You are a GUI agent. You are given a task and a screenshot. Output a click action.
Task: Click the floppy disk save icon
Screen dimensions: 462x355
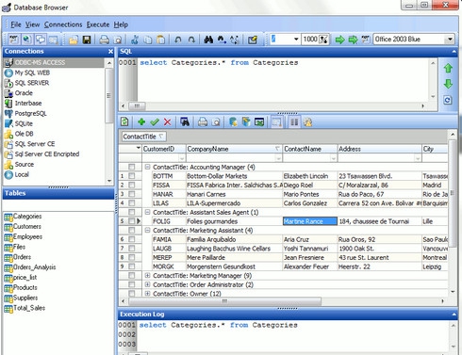tap(87, 40)
